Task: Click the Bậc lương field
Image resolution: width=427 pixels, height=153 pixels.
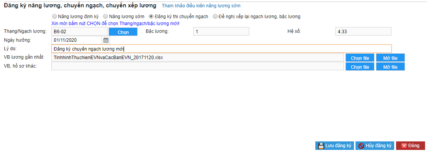Action: tap(221, 32)
